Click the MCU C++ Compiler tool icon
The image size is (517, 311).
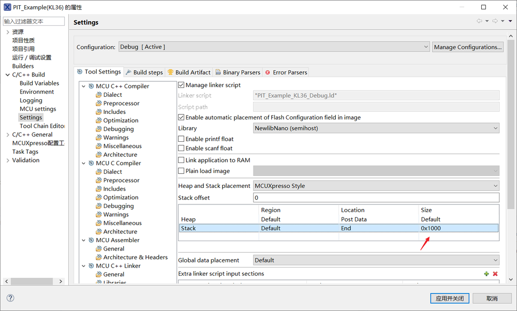point(91,86)
